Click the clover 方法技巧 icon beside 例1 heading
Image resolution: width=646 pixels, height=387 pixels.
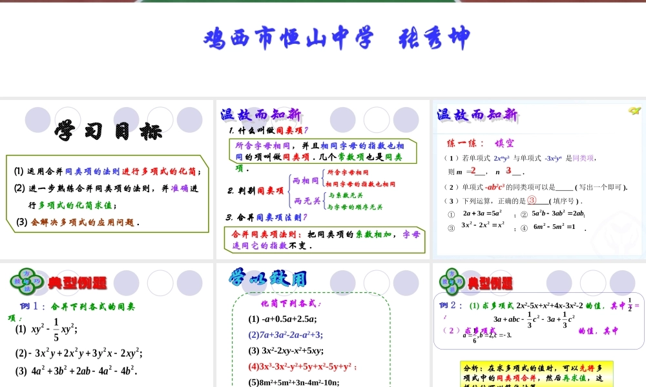pyautogui.click(x=26, y=281)
